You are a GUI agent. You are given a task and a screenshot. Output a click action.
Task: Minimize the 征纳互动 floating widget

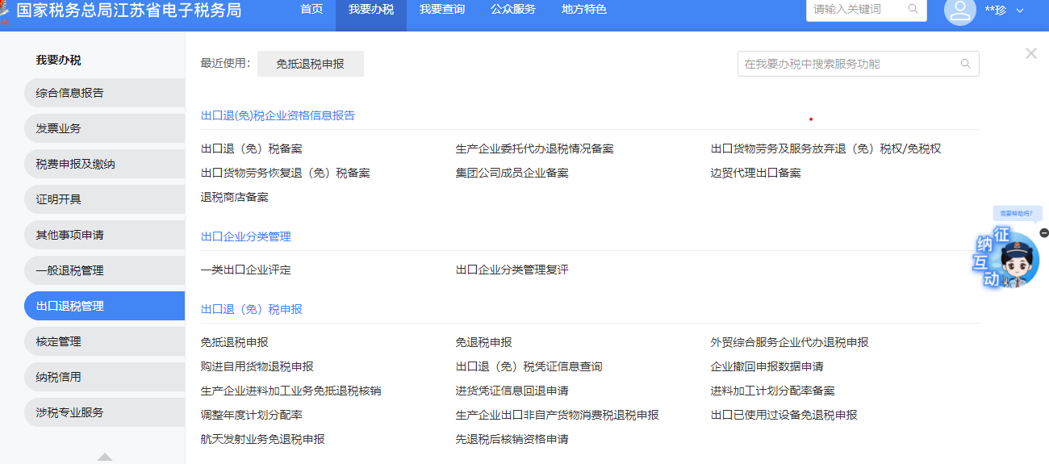[x=1044, y=232]
